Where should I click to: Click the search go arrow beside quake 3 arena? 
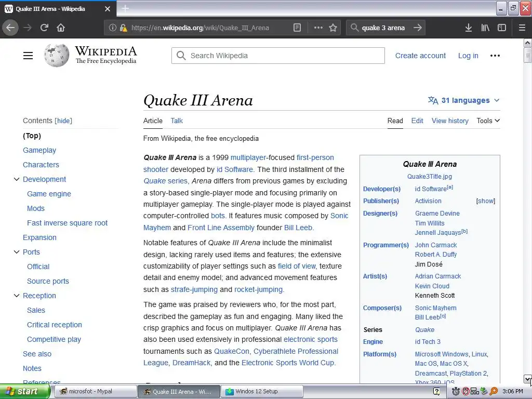[418, 28]
